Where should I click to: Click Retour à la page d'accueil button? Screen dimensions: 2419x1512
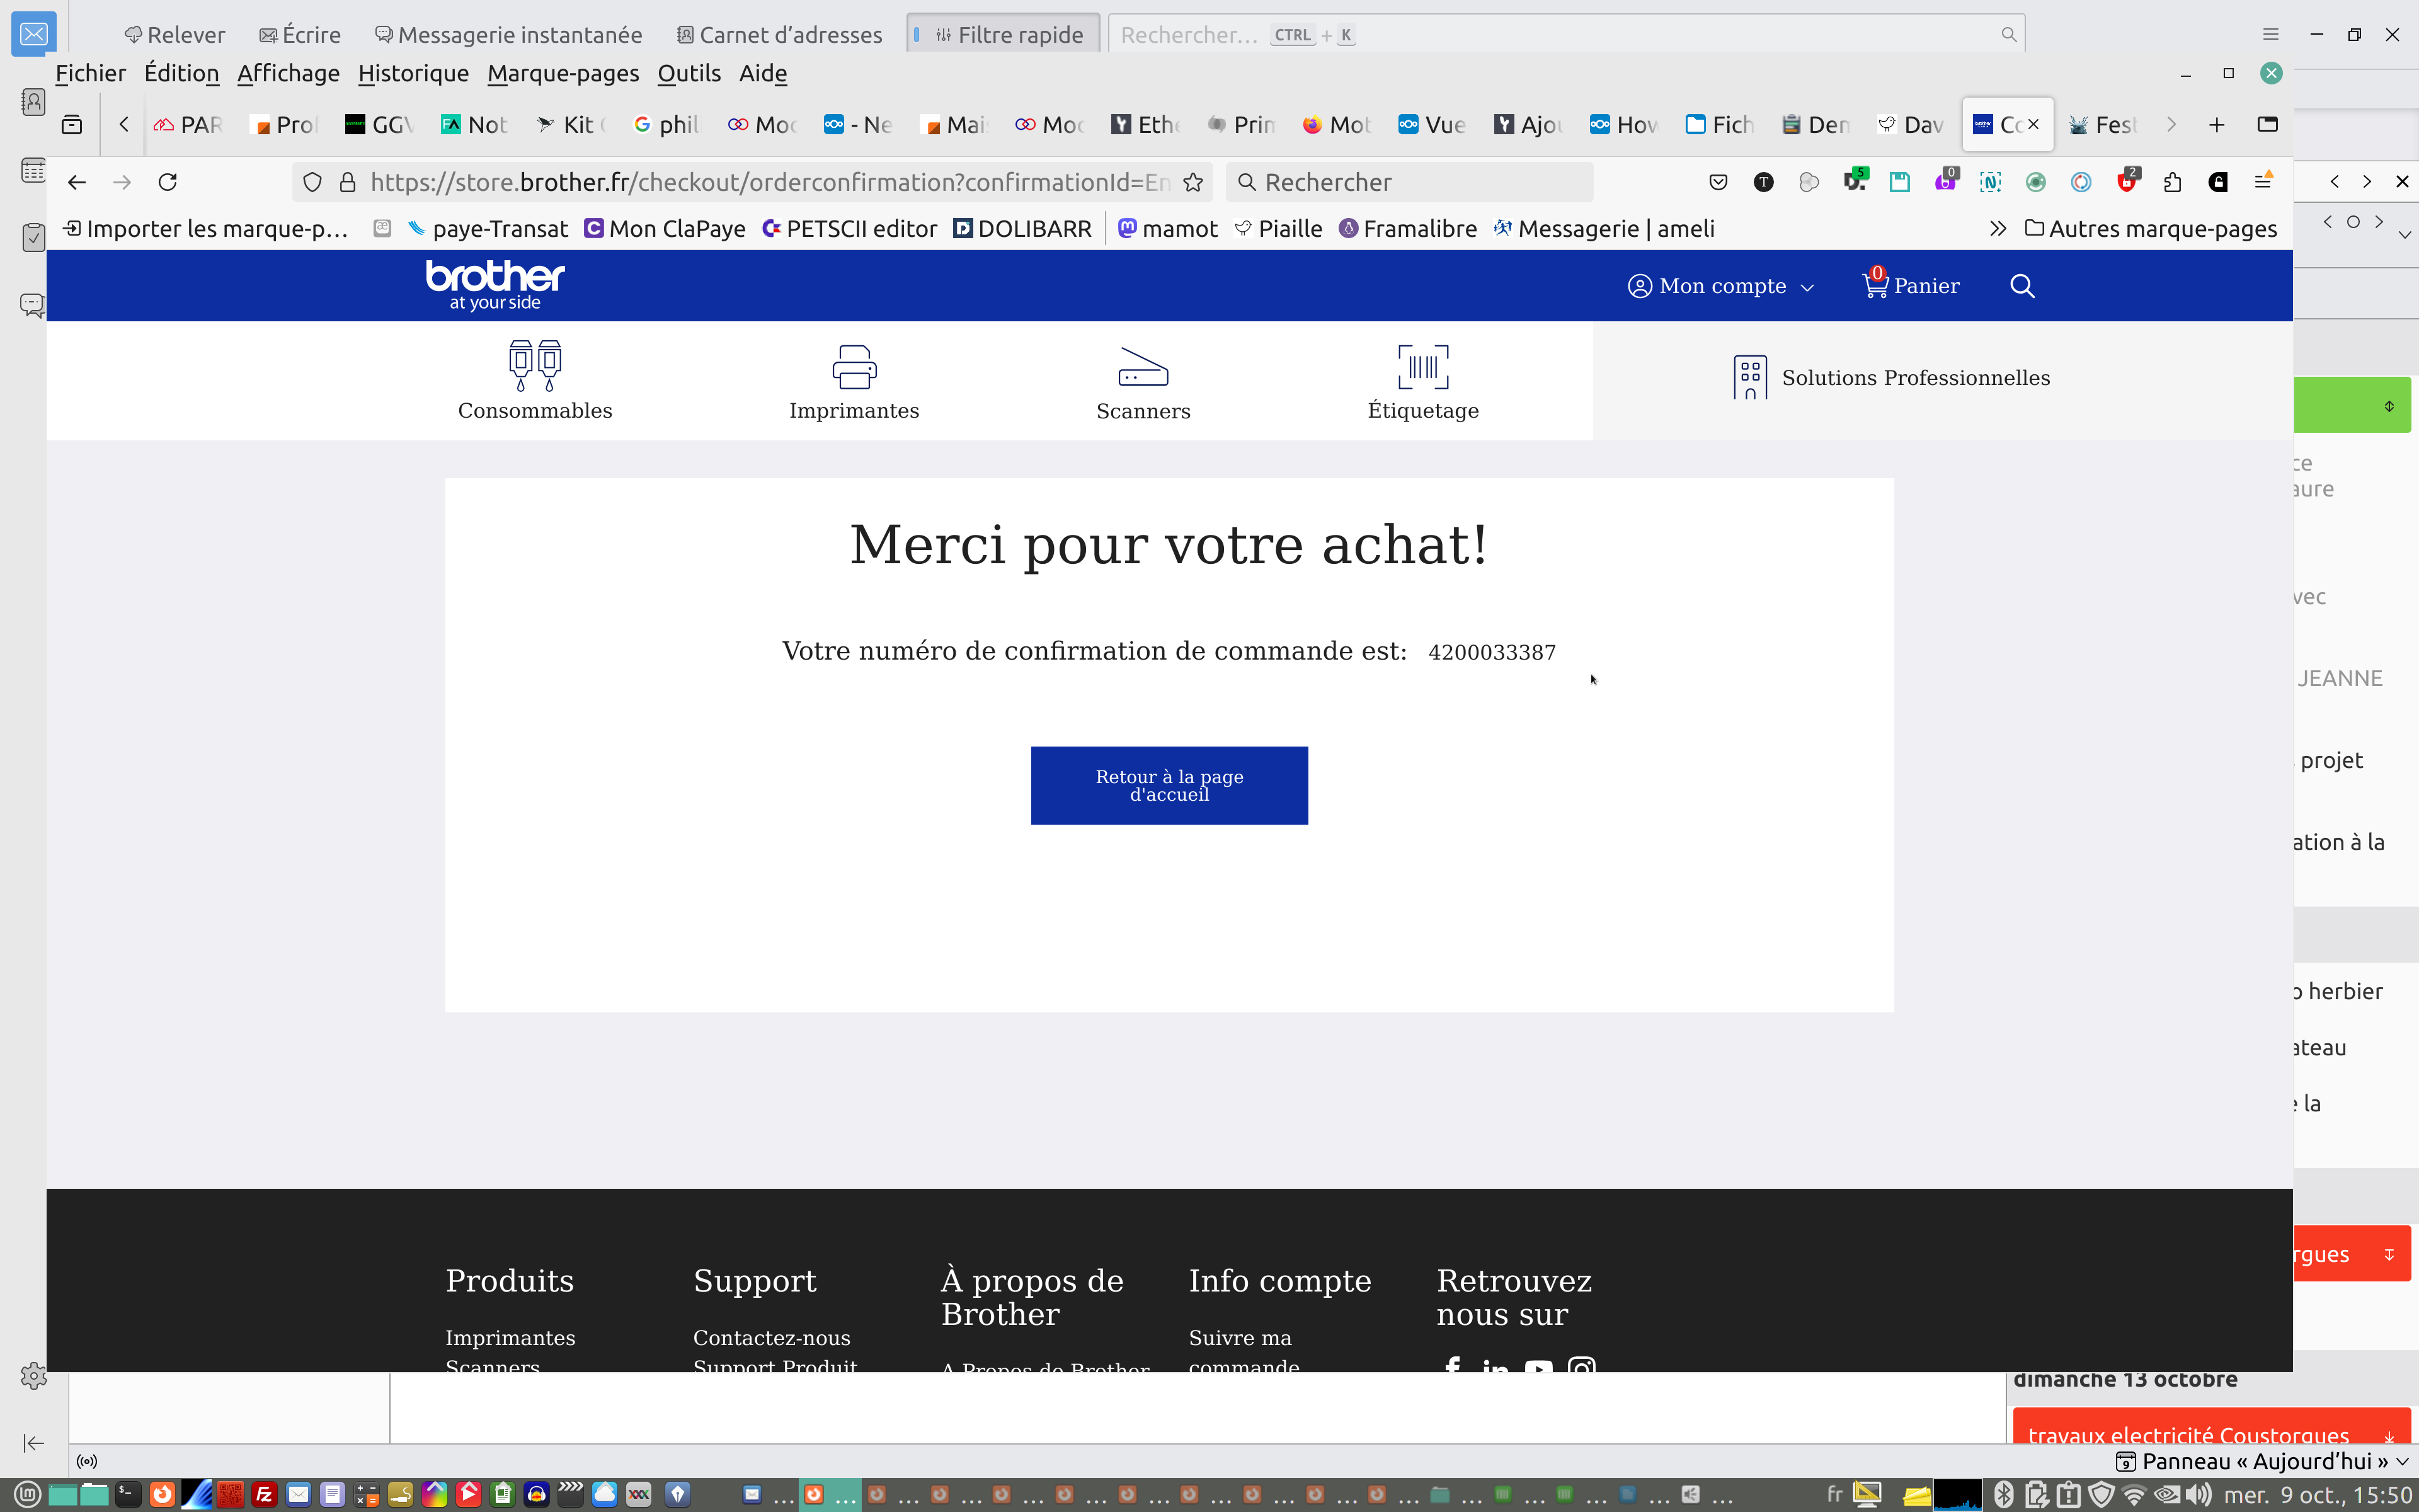click(x=1169, y=785)
